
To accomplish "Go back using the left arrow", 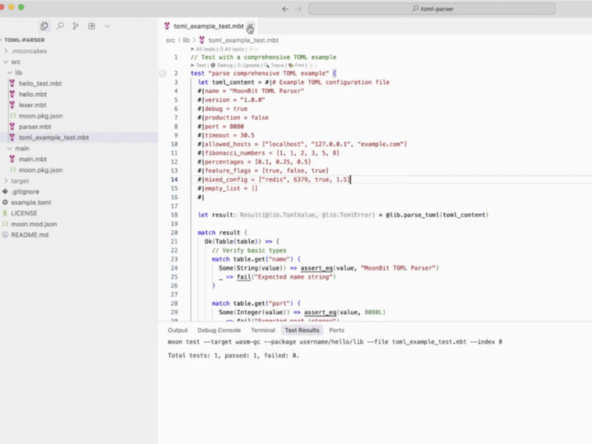I will 285,9.
